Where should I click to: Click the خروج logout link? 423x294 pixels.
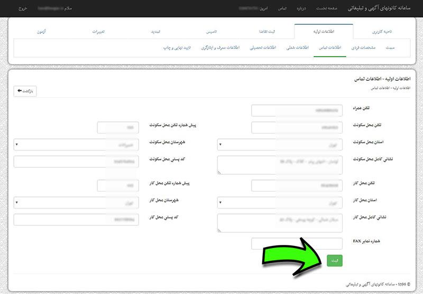tap(23, 8)
